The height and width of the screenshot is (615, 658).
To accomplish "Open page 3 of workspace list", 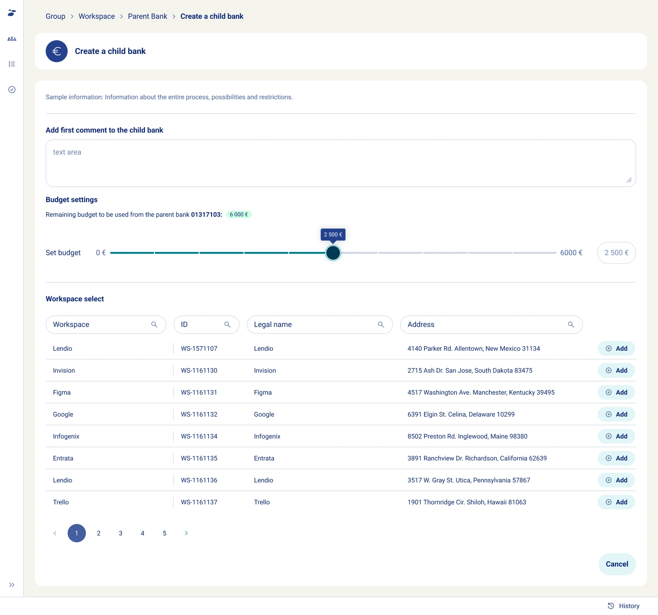I will coord(121,533).
